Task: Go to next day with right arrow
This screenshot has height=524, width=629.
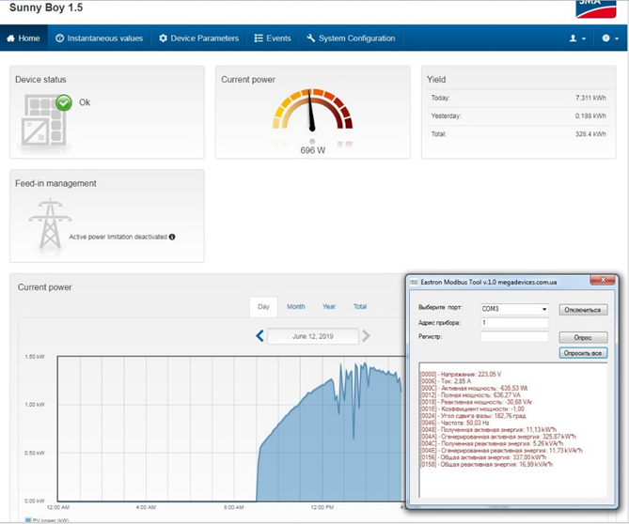Action: [x=366, y=335]
